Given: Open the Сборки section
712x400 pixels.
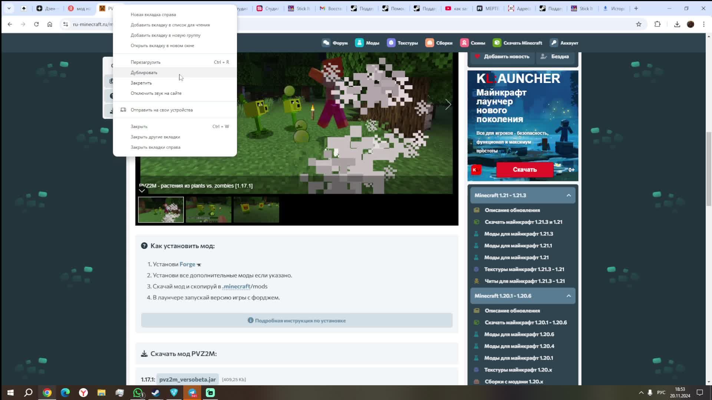Looking at the screenshot, I should [439, 43].
